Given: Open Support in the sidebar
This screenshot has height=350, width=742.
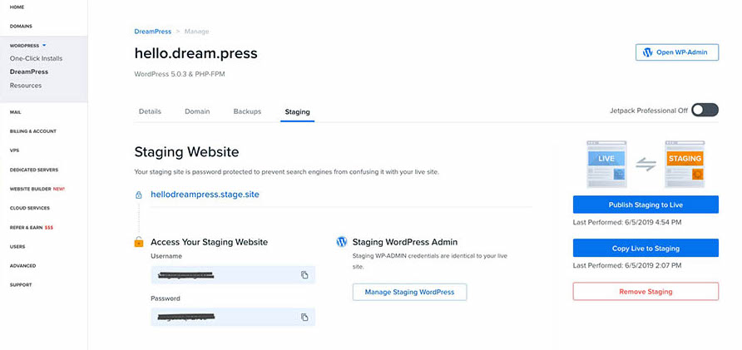Looking at the screenshot, I should (21, 284).
